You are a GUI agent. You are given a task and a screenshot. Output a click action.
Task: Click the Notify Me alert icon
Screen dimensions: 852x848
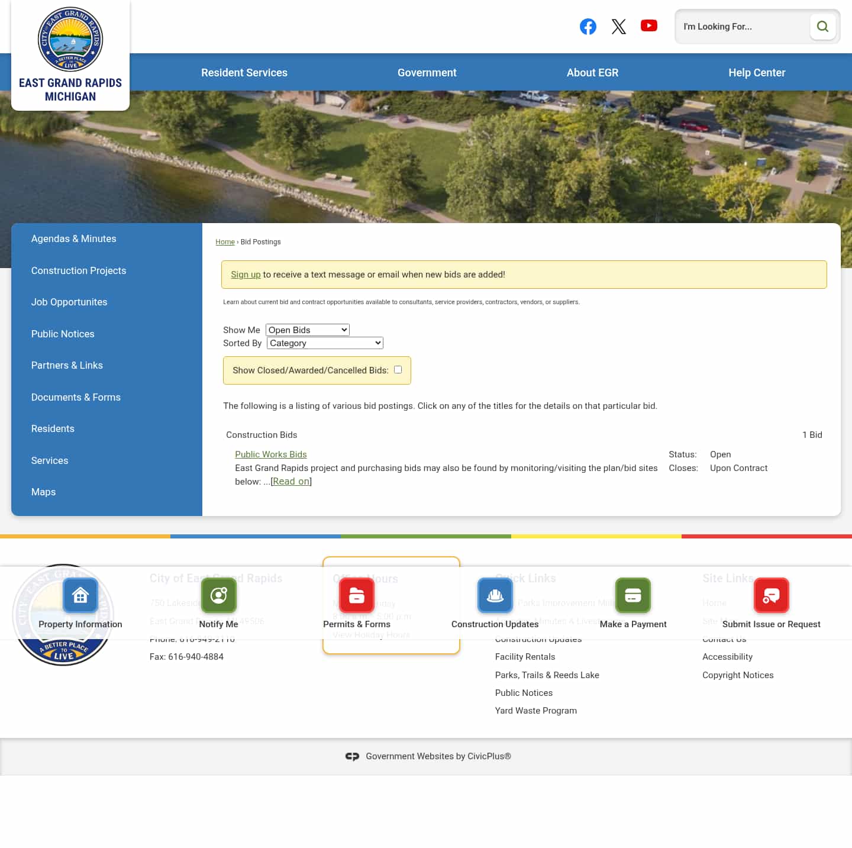(x=218, y=595)
